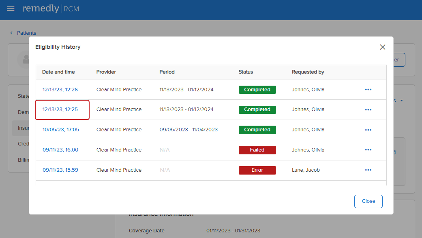Click the red Error status badge
The height and width of the screenshot is (238, 422).
tap(257, 170)
